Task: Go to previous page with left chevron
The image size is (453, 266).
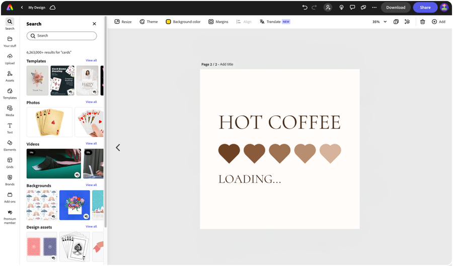Action: [118, 148]
